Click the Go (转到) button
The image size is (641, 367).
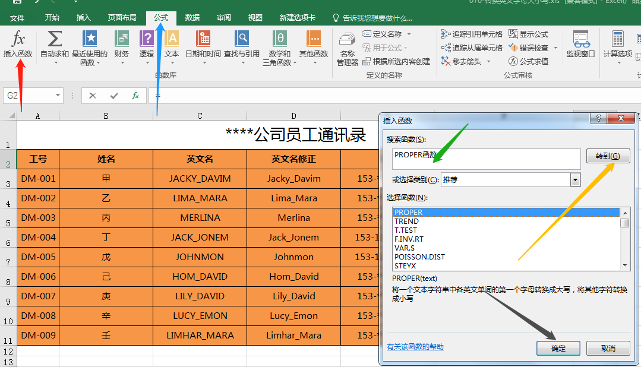click(x=608, y=156)
